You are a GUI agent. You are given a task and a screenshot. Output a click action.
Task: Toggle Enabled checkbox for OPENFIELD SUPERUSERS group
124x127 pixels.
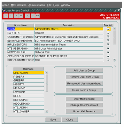click(108, 56)
